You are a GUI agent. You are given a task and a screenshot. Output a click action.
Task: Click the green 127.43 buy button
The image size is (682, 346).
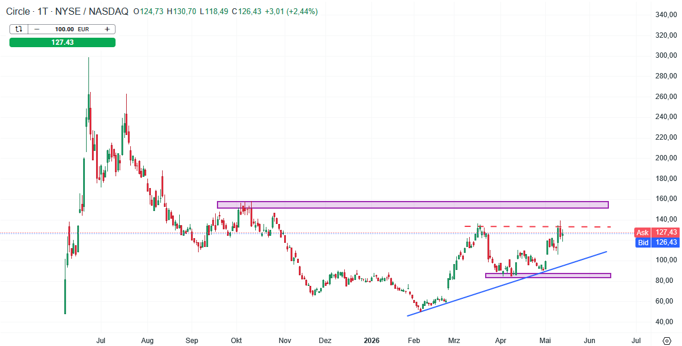click(x=62, y=42)
